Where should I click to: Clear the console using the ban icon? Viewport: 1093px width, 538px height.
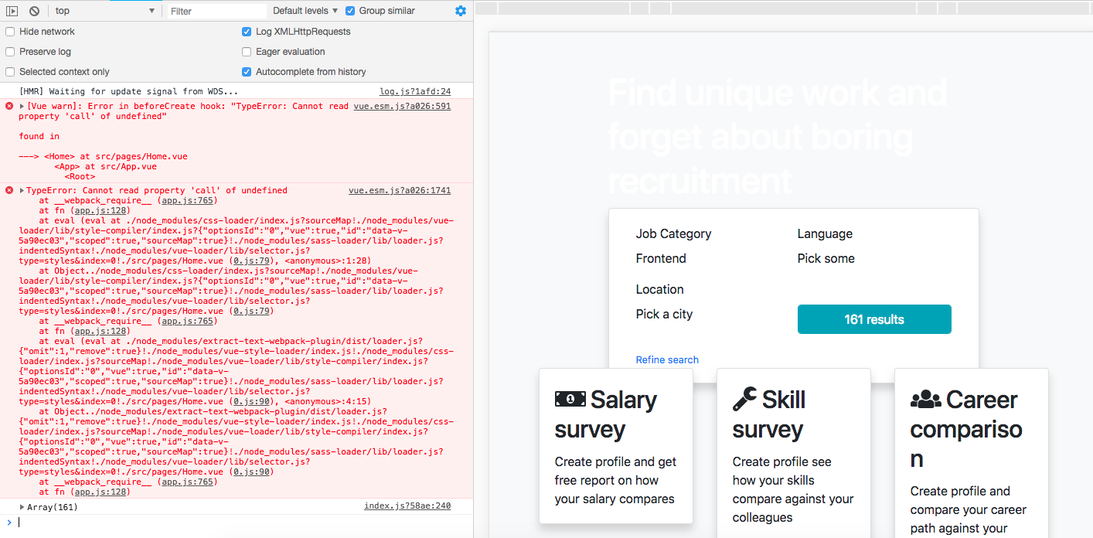click(x=32, y=11)
